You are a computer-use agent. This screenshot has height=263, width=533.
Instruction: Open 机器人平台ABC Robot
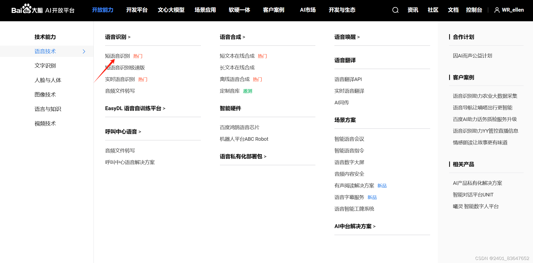(x=244, y=139)
